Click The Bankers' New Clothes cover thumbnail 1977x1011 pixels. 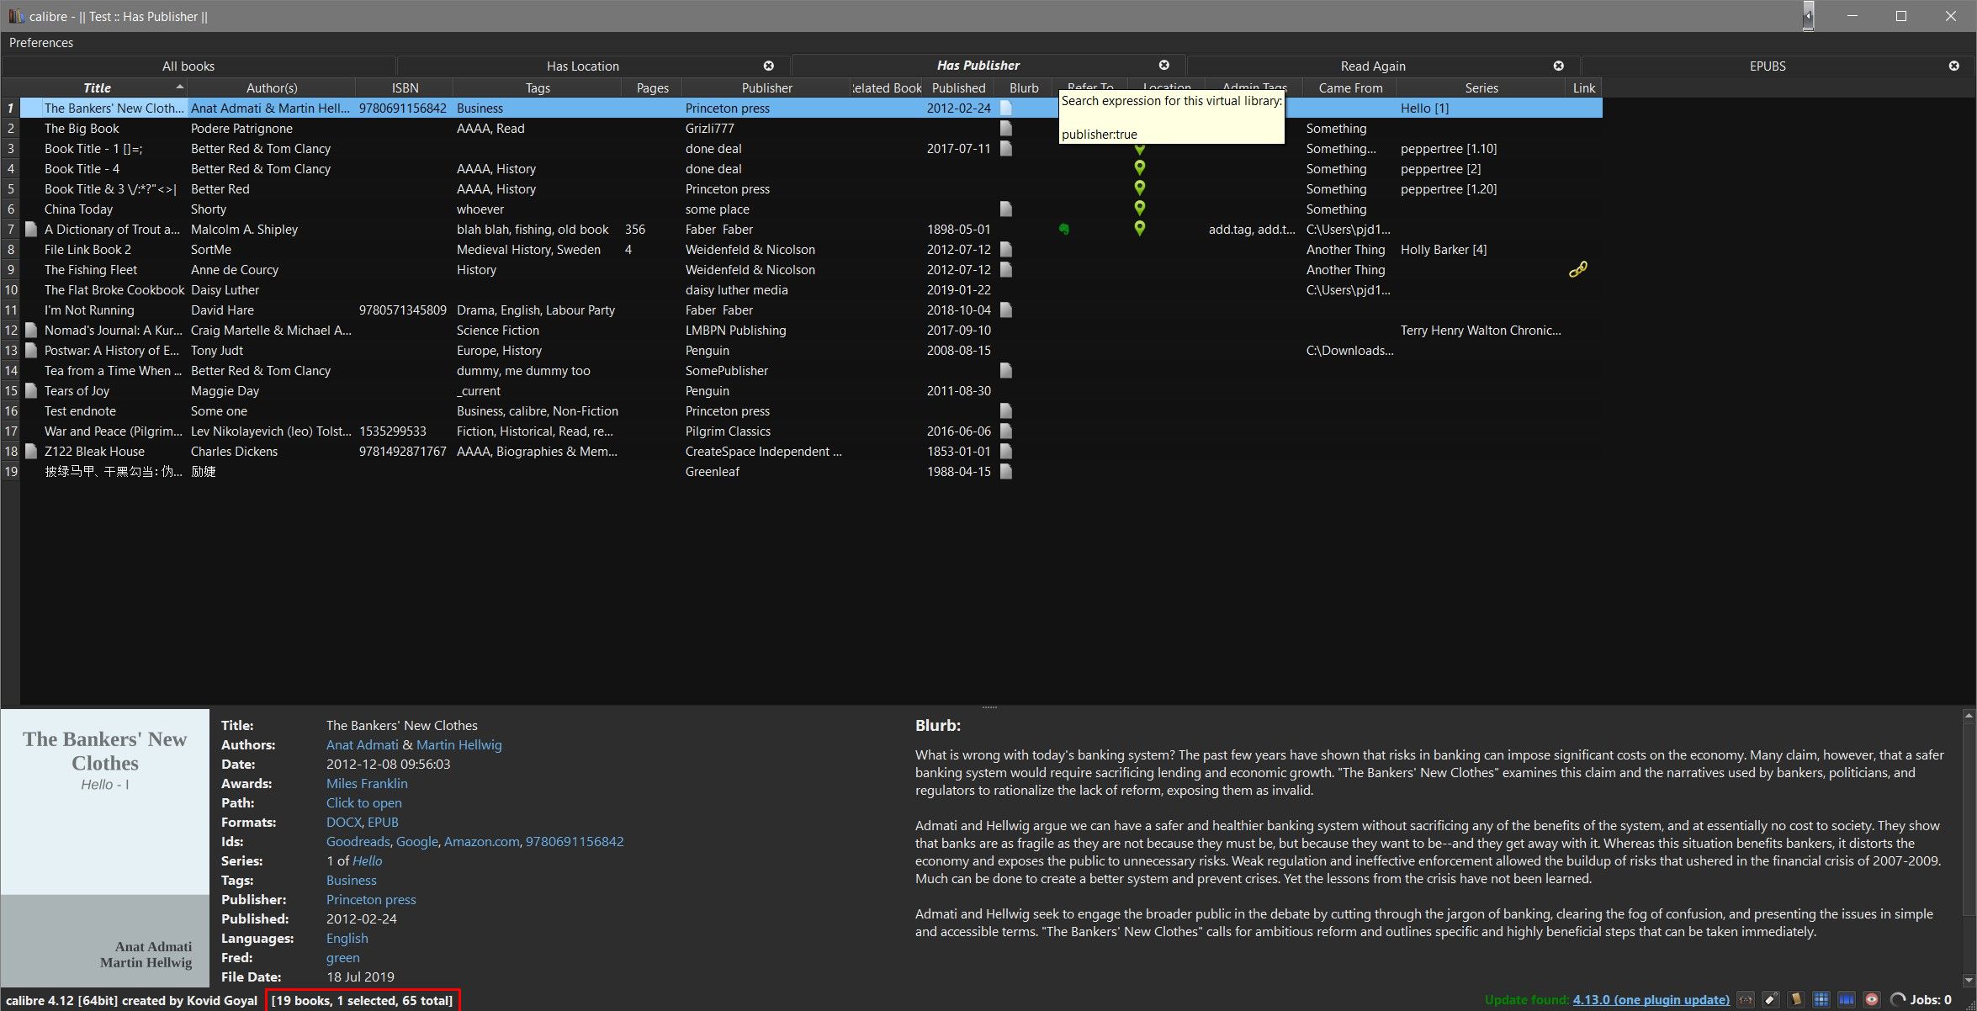[104, 847]
